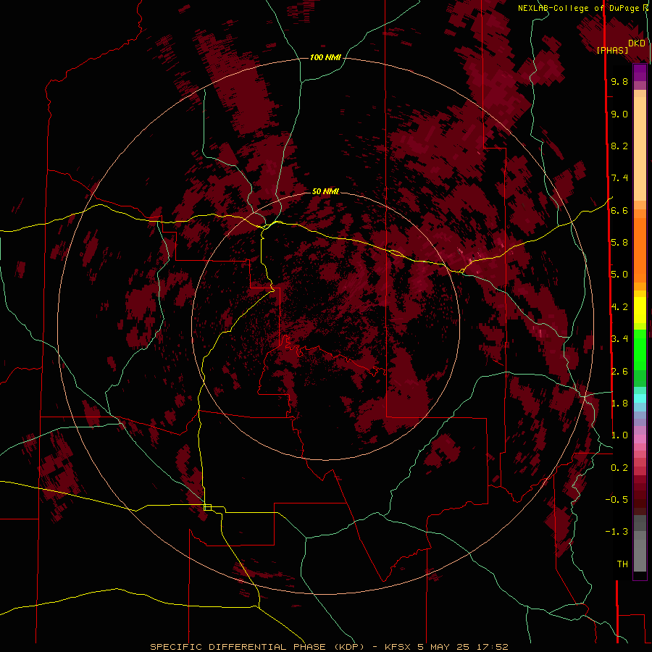652x652 pixels.
Task: Select the purple segment atop the color bar
Action: click(640, 73)
